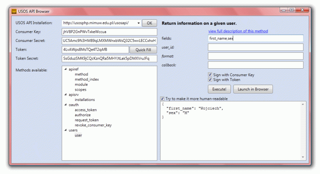The height and width of the screenshot is (174, 320).
Task: Click the apisrv label in tree
Action: [74, 95]
